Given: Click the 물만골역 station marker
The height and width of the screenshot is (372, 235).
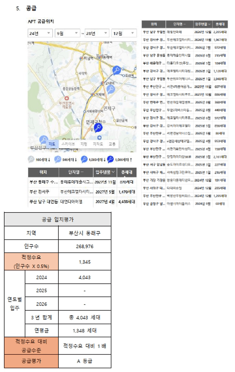Looking at the screenshot, I should click(x=115, y=120).
